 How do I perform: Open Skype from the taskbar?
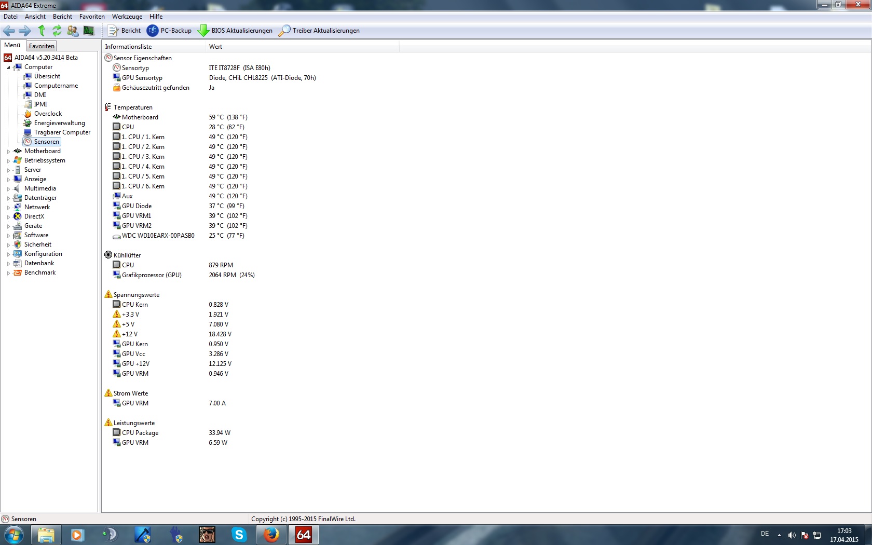click(x=239, y=535)
